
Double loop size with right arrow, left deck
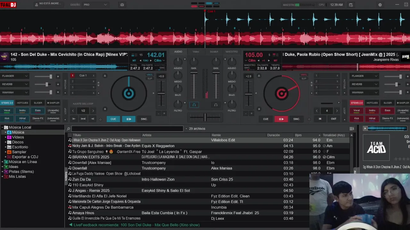tap(93, 111)
